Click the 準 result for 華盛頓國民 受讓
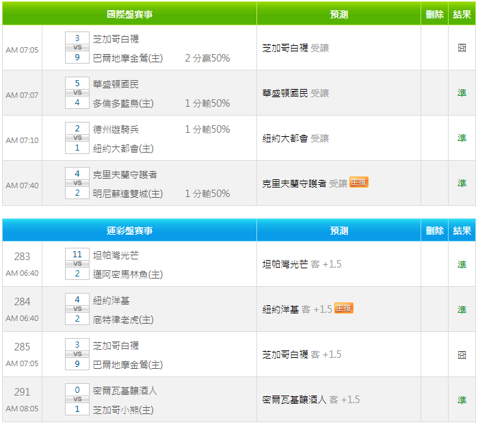 click(x=462, y=93)
